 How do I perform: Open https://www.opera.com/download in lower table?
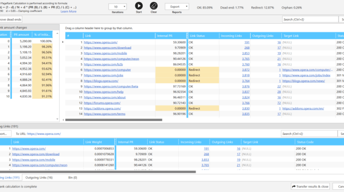36,154
